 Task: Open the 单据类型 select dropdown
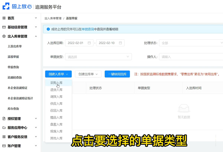coord(98,57)
